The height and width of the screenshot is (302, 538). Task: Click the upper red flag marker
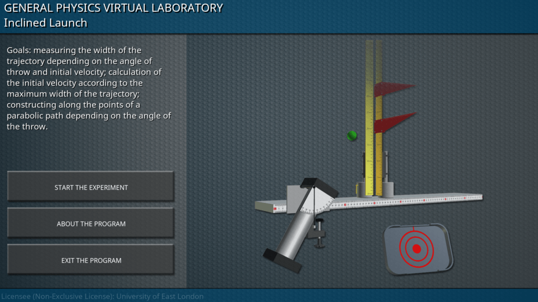pyautogui.click(x=394, y=89)
